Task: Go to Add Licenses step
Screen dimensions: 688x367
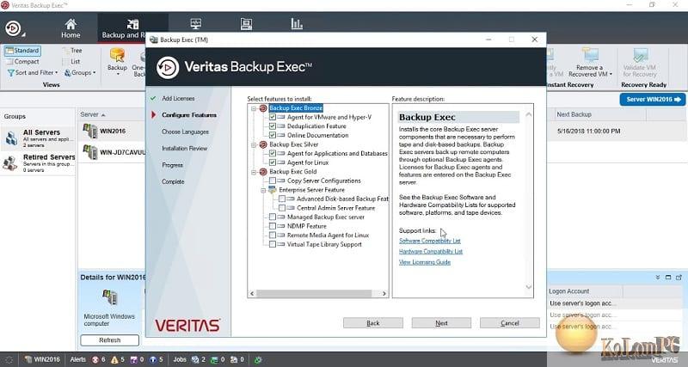Action: (x=178, y=98)
